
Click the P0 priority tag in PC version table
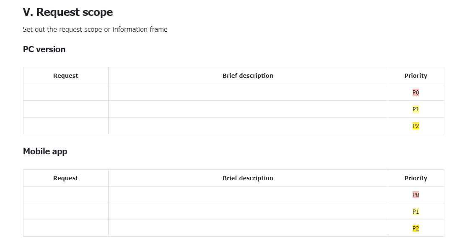pos(415,92)
